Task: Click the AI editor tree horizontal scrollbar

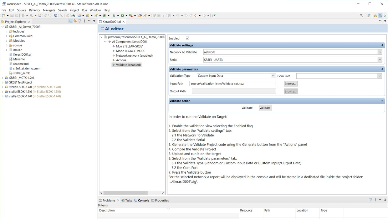Action: (125, 193)
